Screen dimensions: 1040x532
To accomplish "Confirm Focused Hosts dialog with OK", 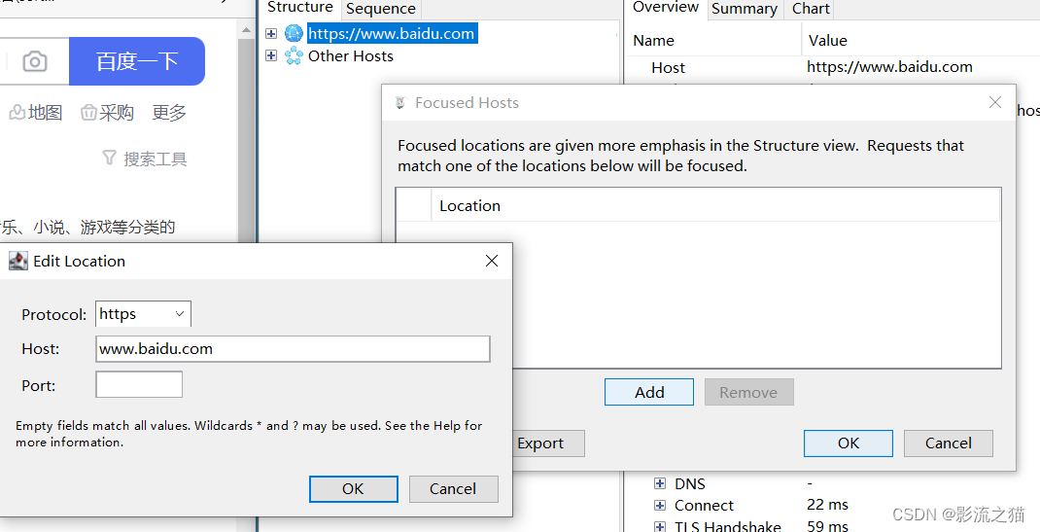I will [x=849, y=443].
